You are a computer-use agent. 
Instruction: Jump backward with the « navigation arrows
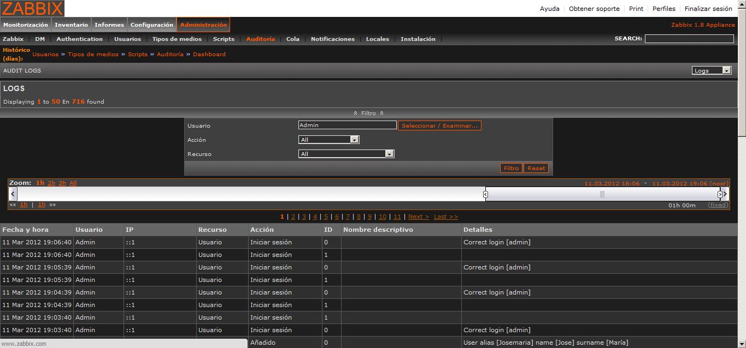[12, 205]
